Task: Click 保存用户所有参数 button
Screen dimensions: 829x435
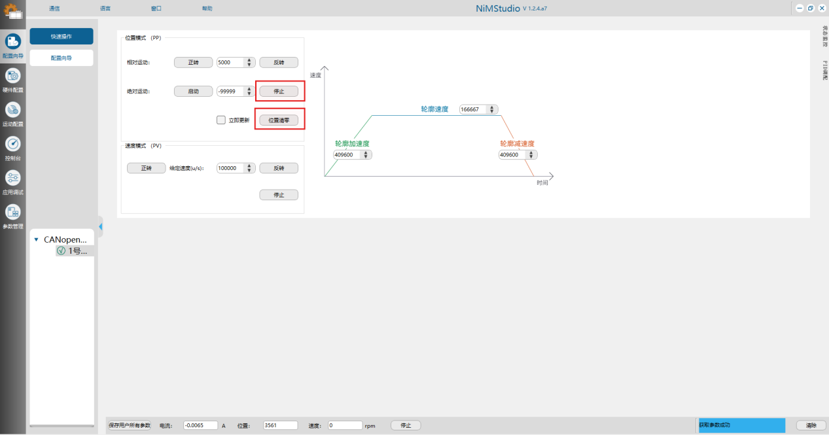Action: (130, 425)
